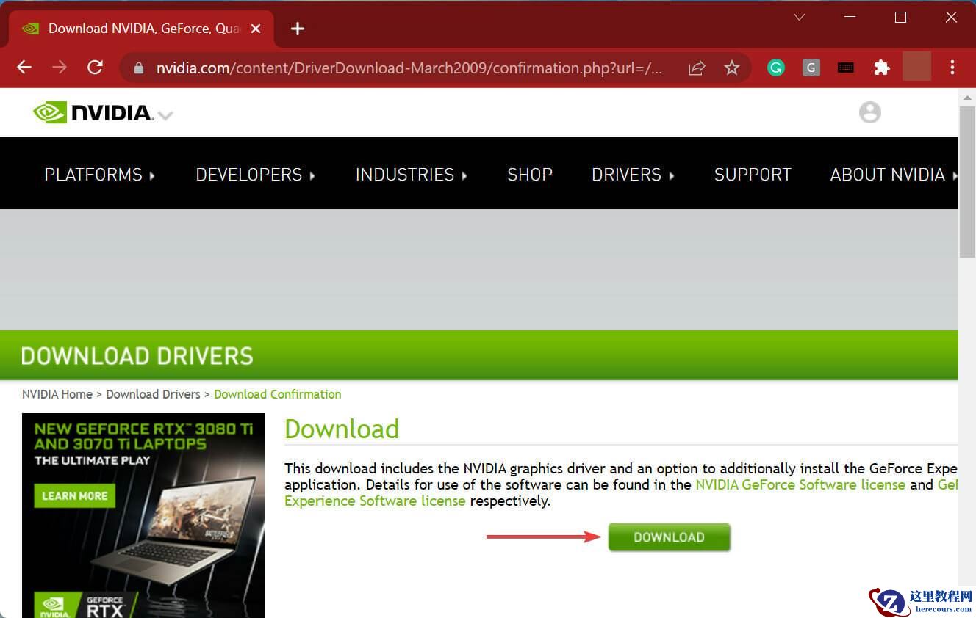
Task: Click the forward navigation arrow
Action: click(x=60, y=68)
